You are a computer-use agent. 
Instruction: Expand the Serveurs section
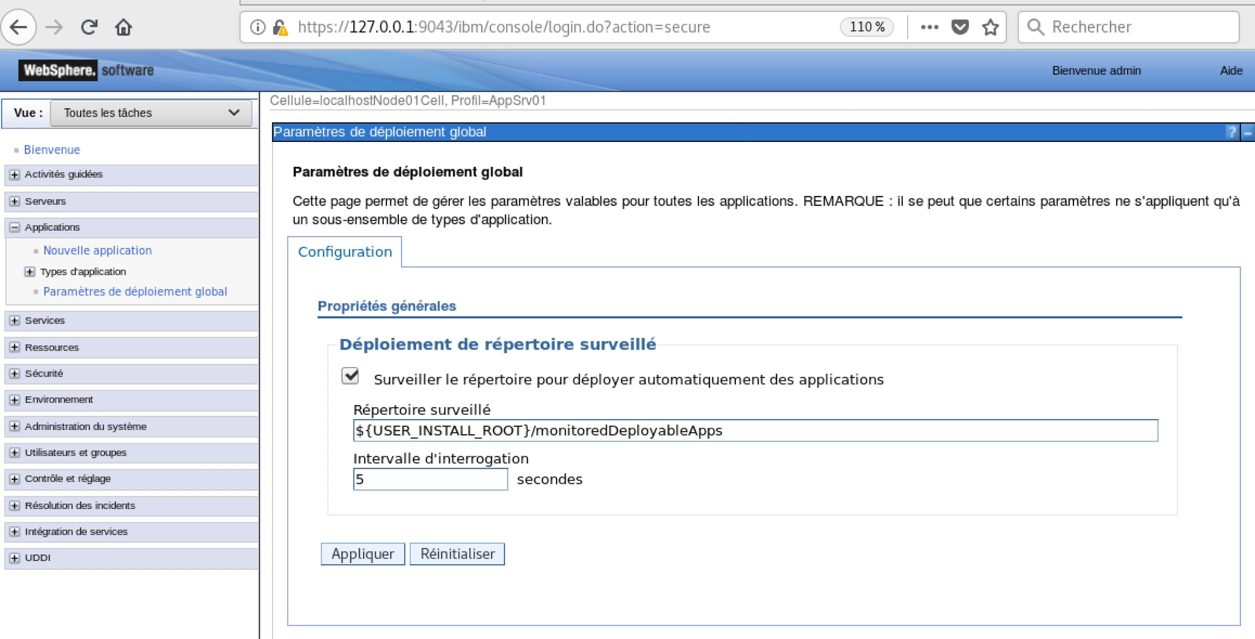[x=14, y=201]
